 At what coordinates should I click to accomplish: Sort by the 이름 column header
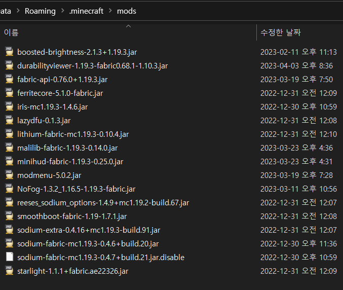click(x=11, y=32)
